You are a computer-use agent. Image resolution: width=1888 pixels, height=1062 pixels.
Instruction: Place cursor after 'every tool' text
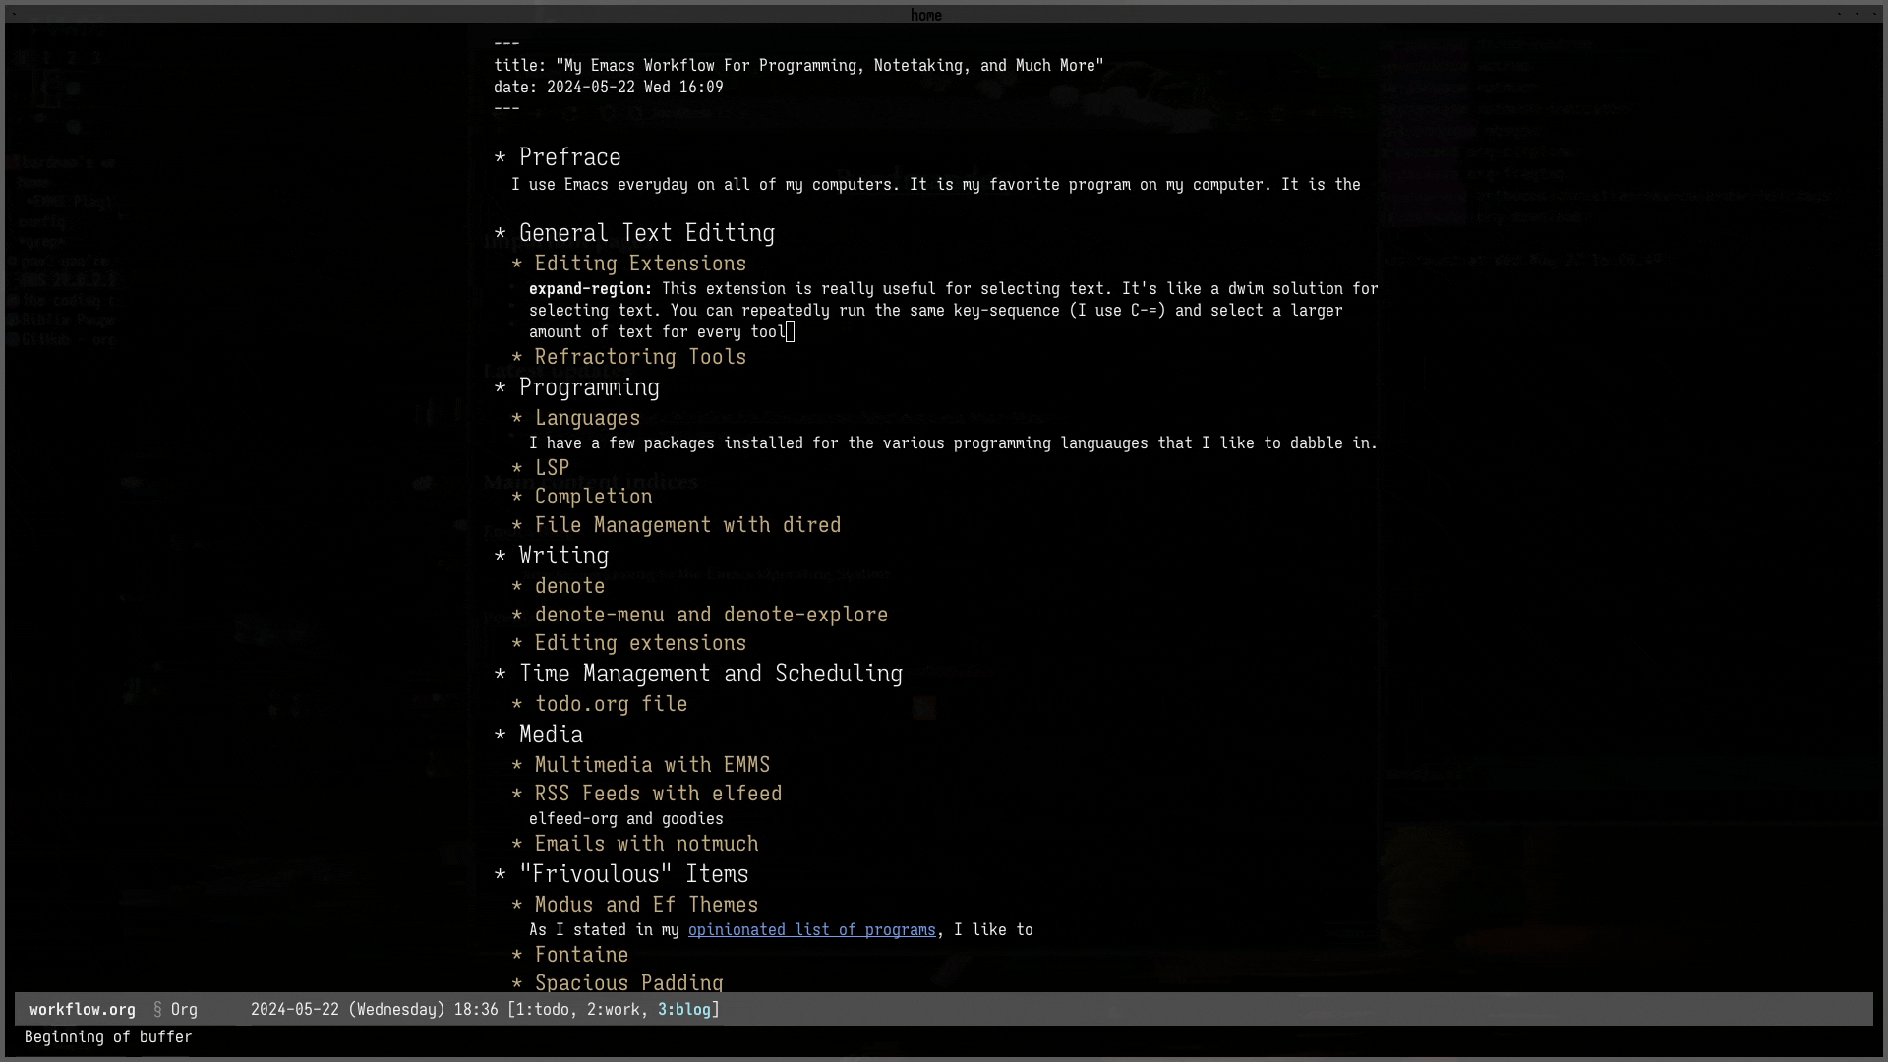coord(788,332)
